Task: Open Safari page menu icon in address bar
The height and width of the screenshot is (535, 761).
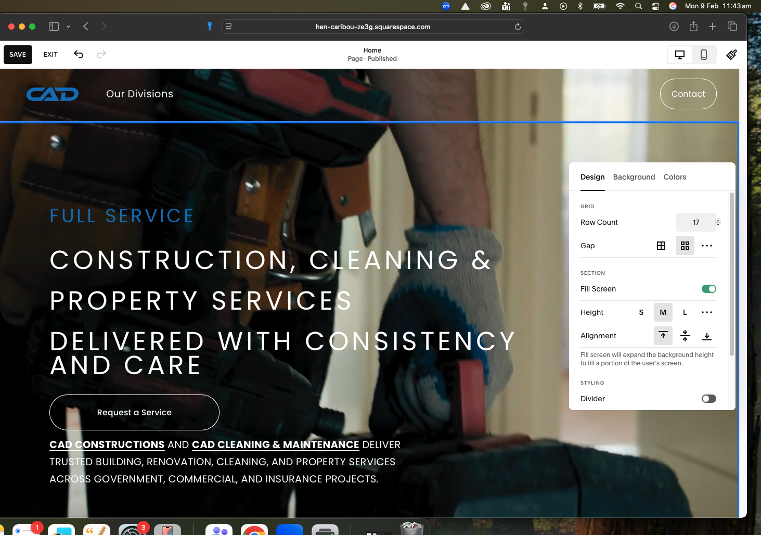Action: point(228,27)
